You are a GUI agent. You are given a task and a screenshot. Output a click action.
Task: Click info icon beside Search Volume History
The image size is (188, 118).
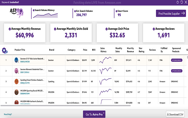pyautogui.click(x=34, y=10)
